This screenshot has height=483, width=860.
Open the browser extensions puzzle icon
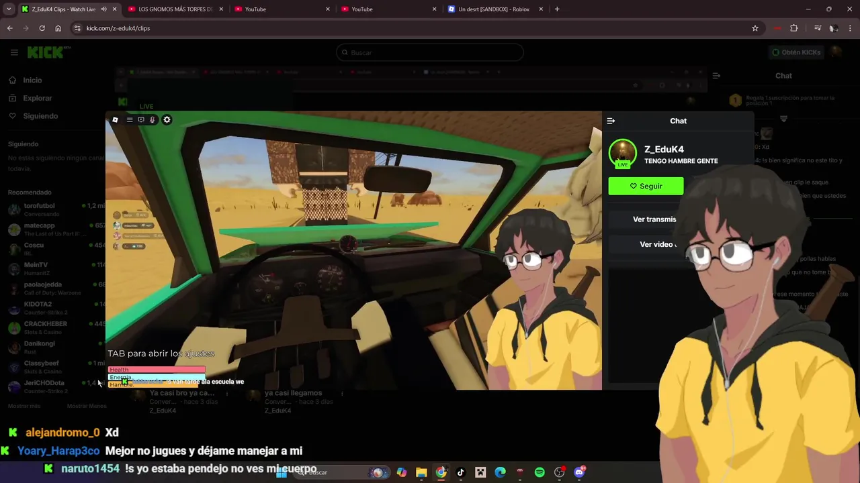click(x=794, y=28)
